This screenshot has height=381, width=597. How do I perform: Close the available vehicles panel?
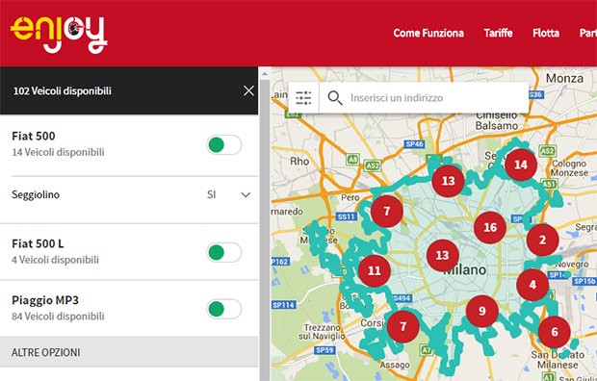[248, 90]
